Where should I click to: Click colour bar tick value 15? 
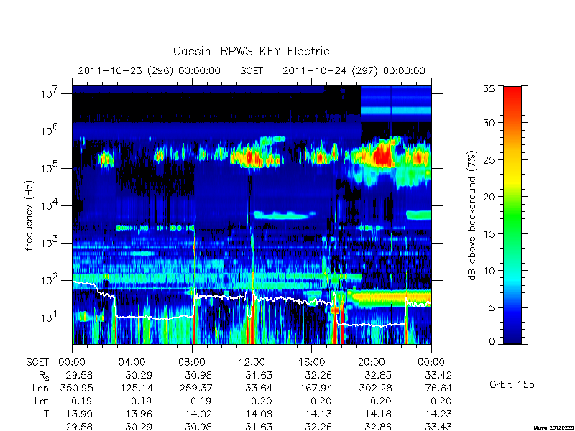click(489, 233)
